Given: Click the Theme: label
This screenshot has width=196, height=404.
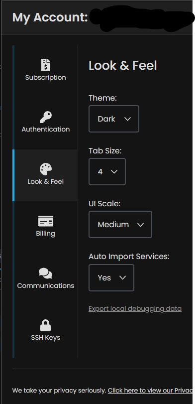Looking at the screenshot, I should 102,98.
